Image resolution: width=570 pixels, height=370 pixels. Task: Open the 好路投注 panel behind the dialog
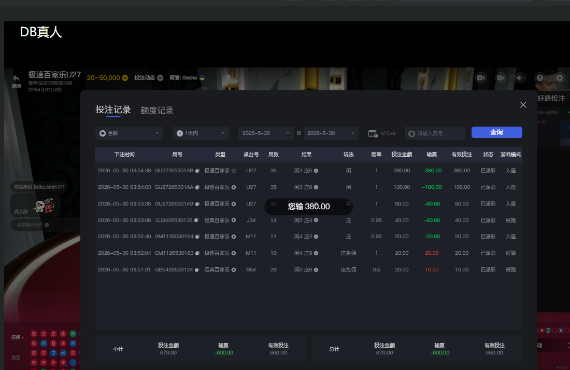click(x=551, y=98)
